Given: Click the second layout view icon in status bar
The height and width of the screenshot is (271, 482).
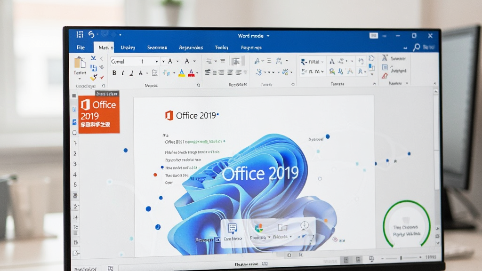Looking at the screenshot, I should [358, 260].
